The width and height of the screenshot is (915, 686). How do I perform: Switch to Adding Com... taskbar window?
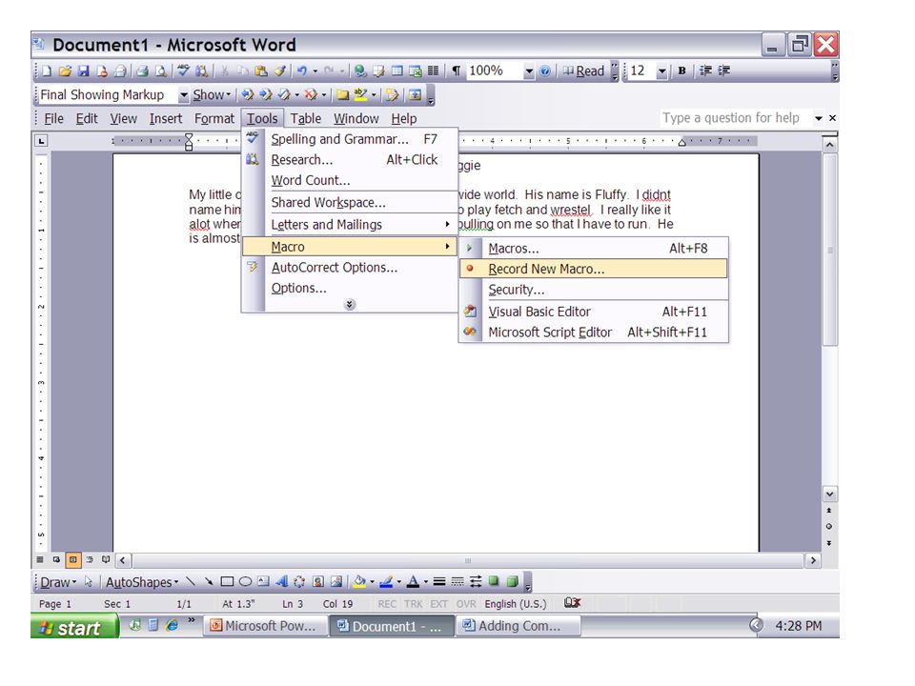point(517,626)
